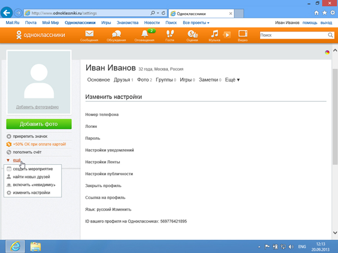The image size is (338, 253).
Task: Click the scrollbar down arrow
Action: coord(335,232)
